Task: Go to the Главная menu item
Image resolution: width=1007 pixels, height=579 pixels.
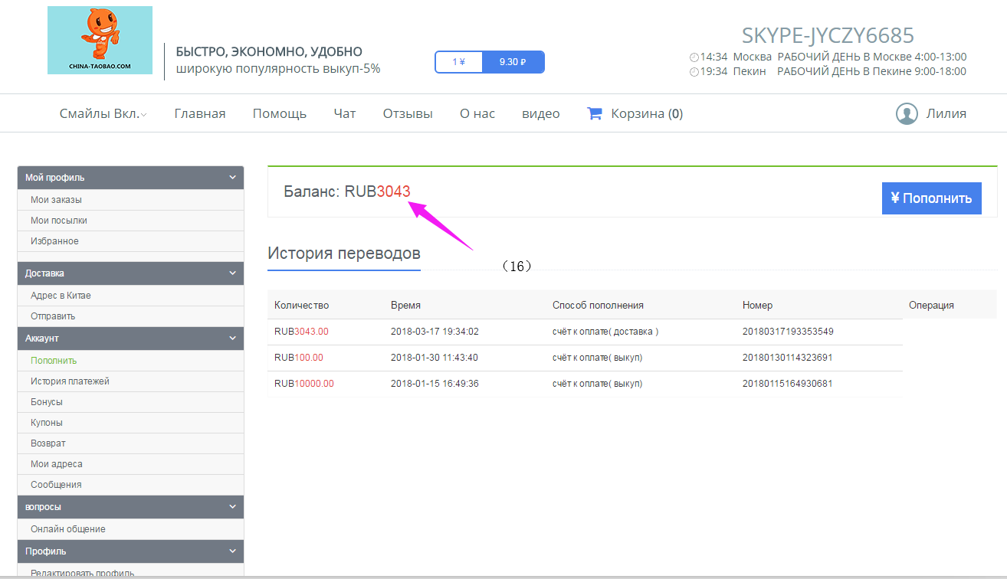Action: tap(200, 113)
